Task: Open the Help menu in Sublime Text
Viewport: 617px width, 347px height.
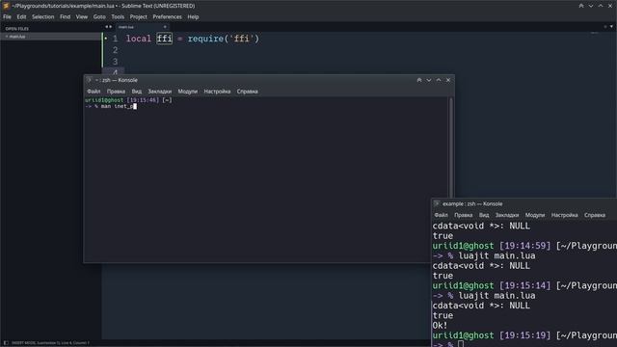Action: 193,17
